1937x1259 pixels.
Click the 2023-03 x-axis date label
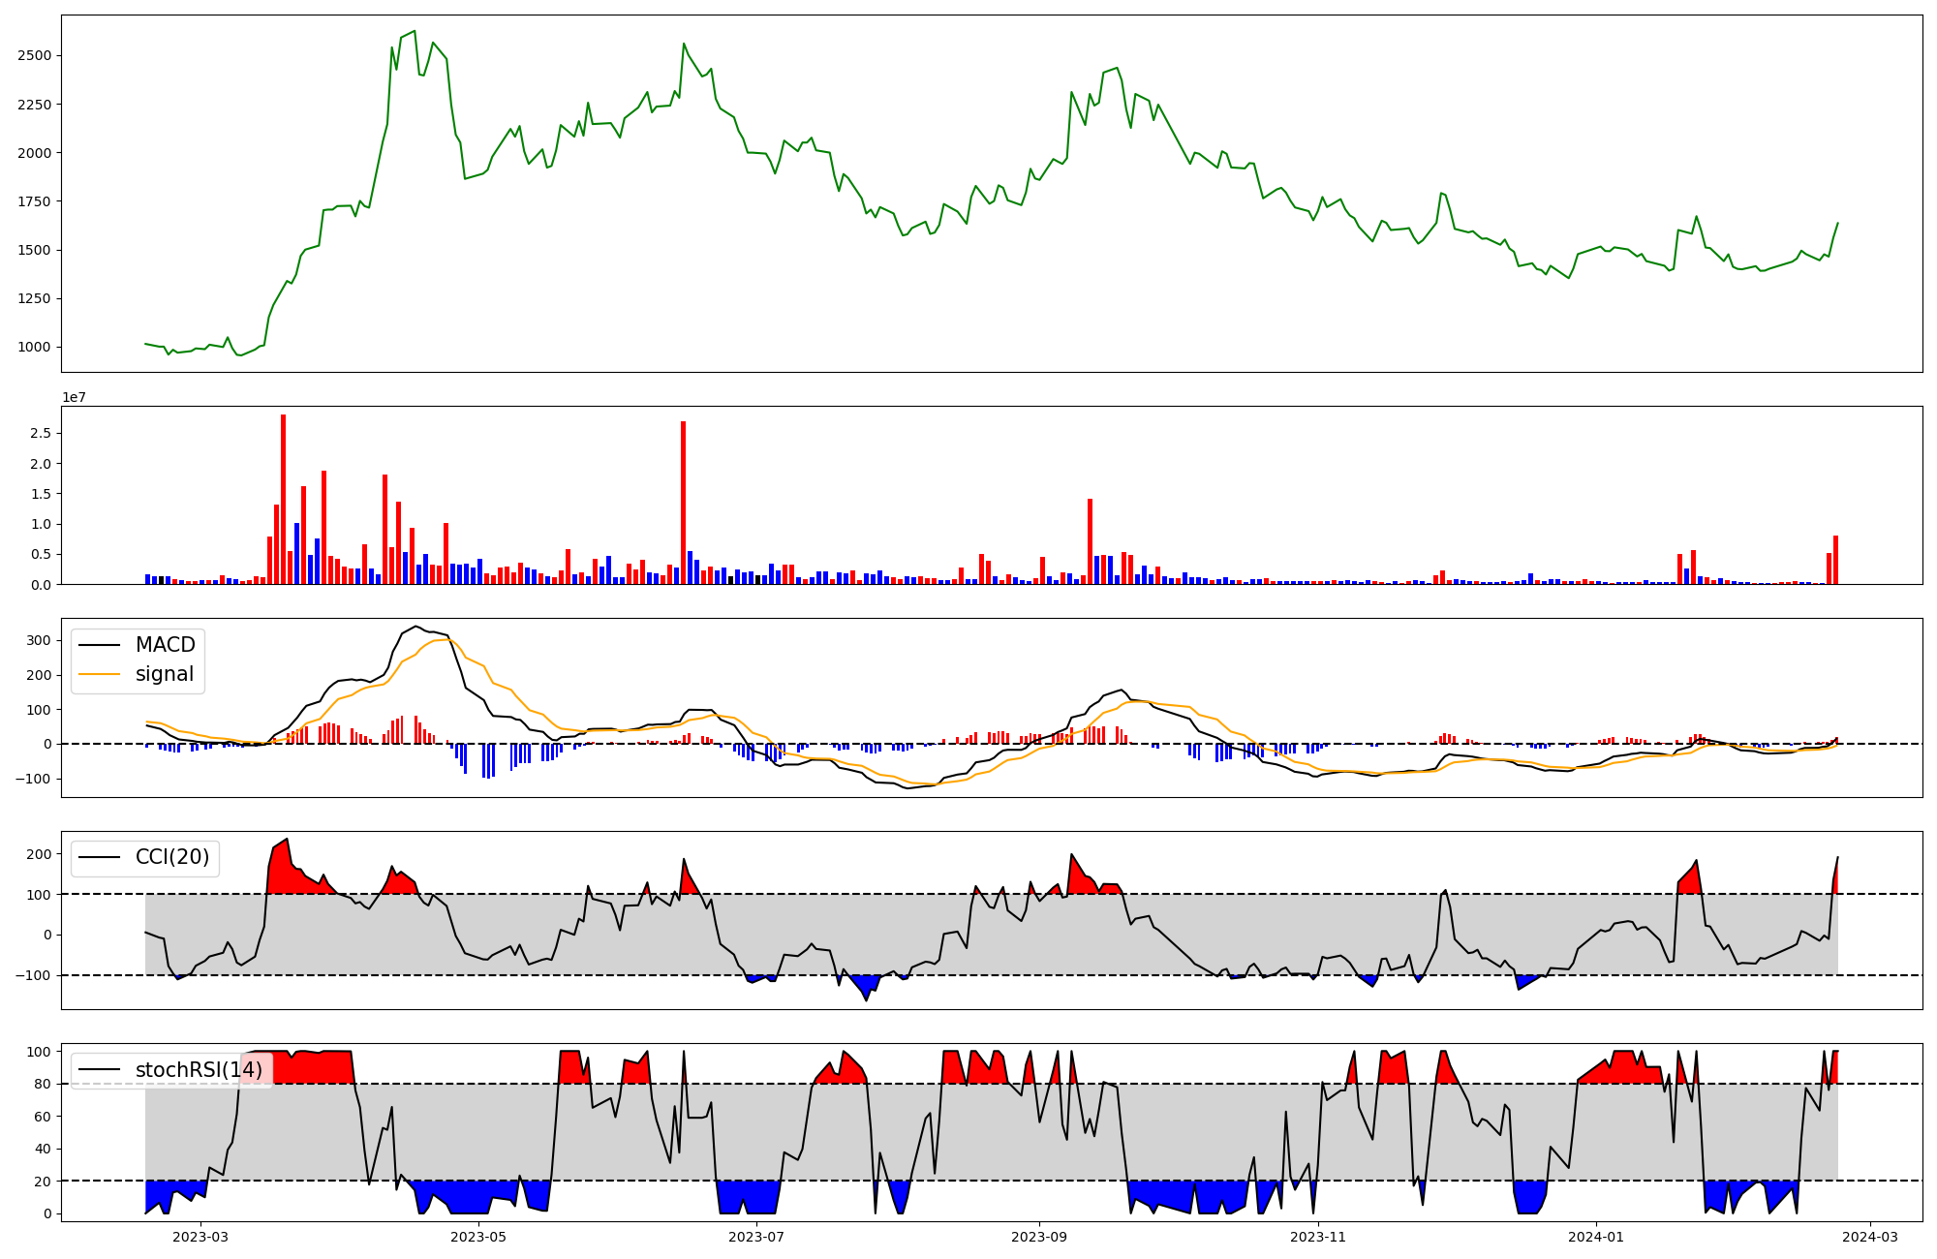click(x=200, y=1237)
